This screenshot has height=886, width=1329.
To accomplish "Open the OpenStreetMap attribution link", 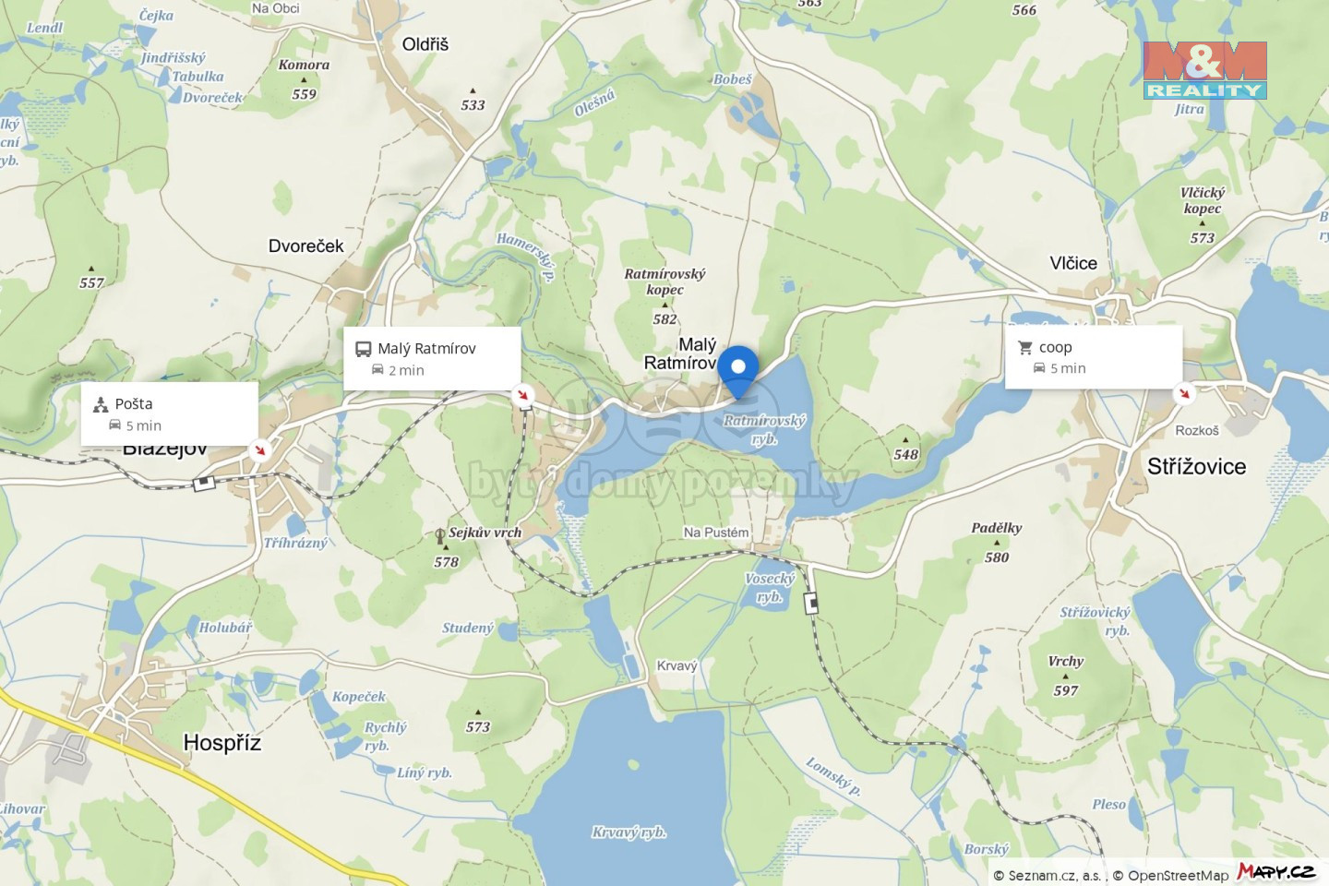I will tap(1170, 875).
